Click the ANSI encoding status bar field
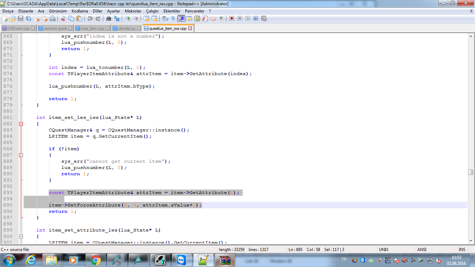 tap(422, 250)
